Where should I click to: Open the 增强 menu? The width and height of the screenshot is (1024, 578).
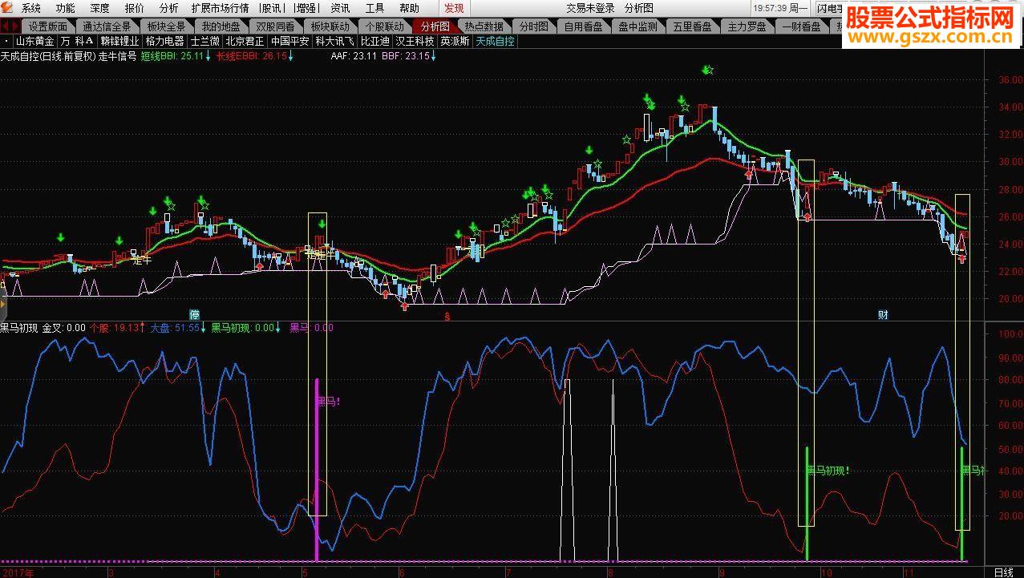tap(306, 8)
